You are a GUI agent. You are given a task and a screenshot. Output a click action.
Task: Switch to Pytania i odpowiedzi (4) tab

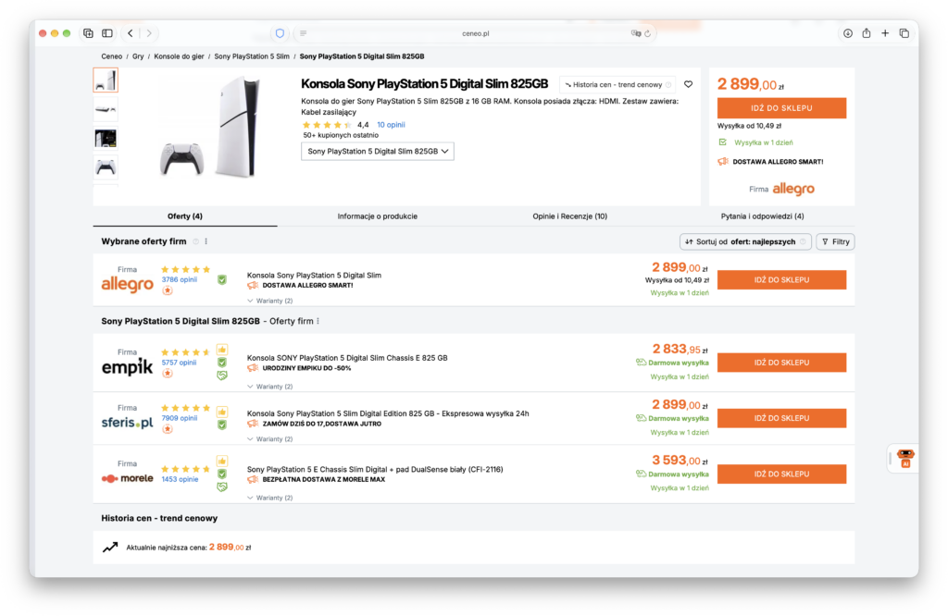762,216
